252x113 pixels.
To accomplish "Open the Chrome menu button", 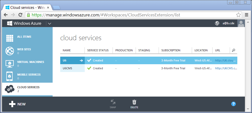I will 246,15.
